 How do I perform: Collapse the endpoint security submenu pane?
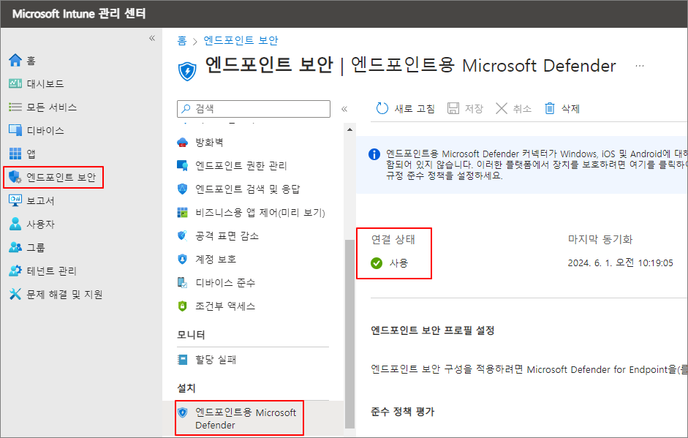(344, 109)
